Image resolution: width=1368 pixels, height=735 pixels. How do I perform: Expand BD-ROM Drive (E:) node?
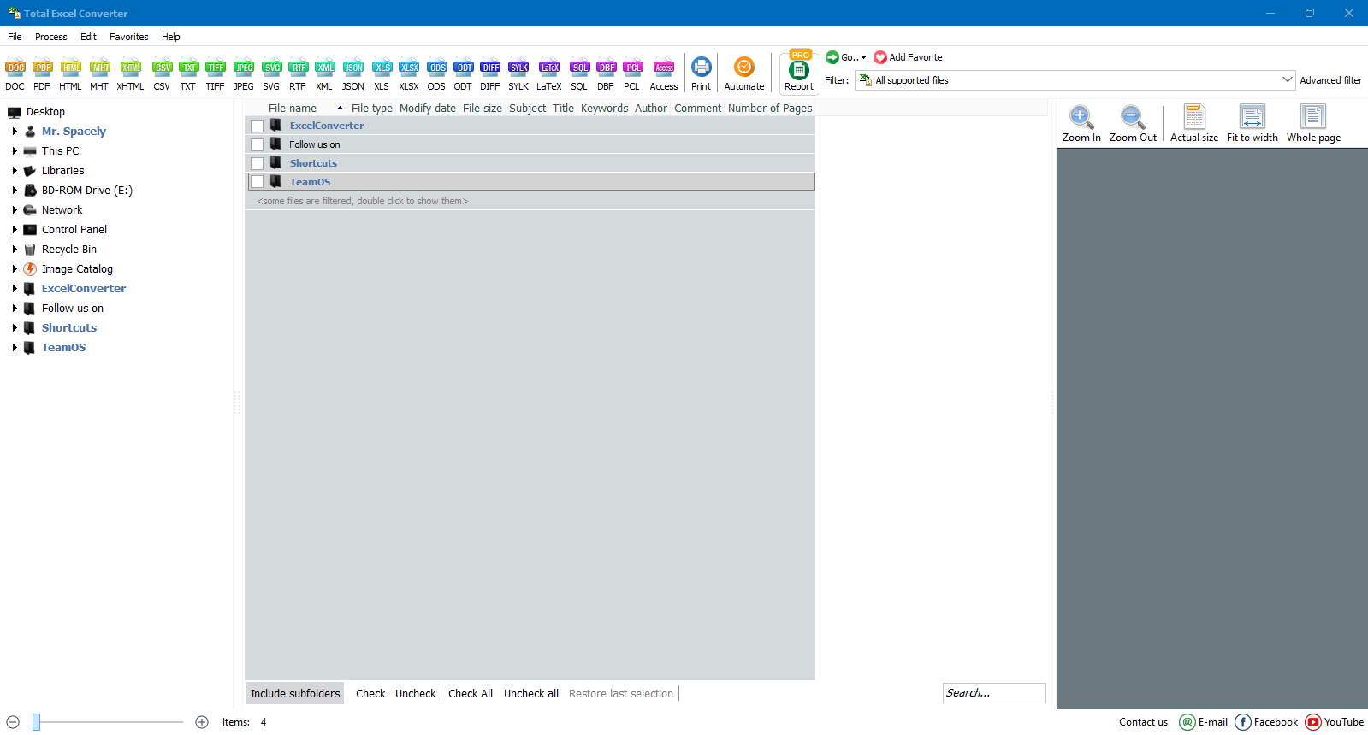click(x=15, y=191)
